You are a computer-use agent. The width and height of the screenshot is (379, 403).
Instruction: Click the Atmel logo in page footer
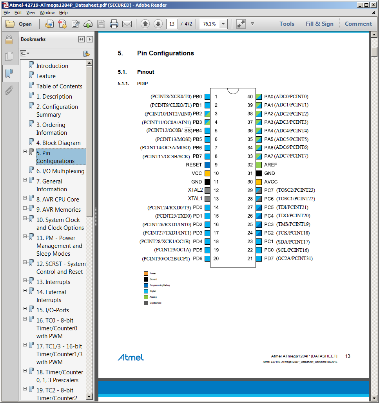pyautogui.click(x=131, y=357)
